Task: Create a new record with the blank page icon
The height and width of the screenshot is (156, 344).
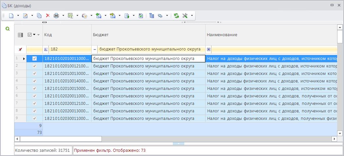Action: pyautogui.click(x=11, y=16)
